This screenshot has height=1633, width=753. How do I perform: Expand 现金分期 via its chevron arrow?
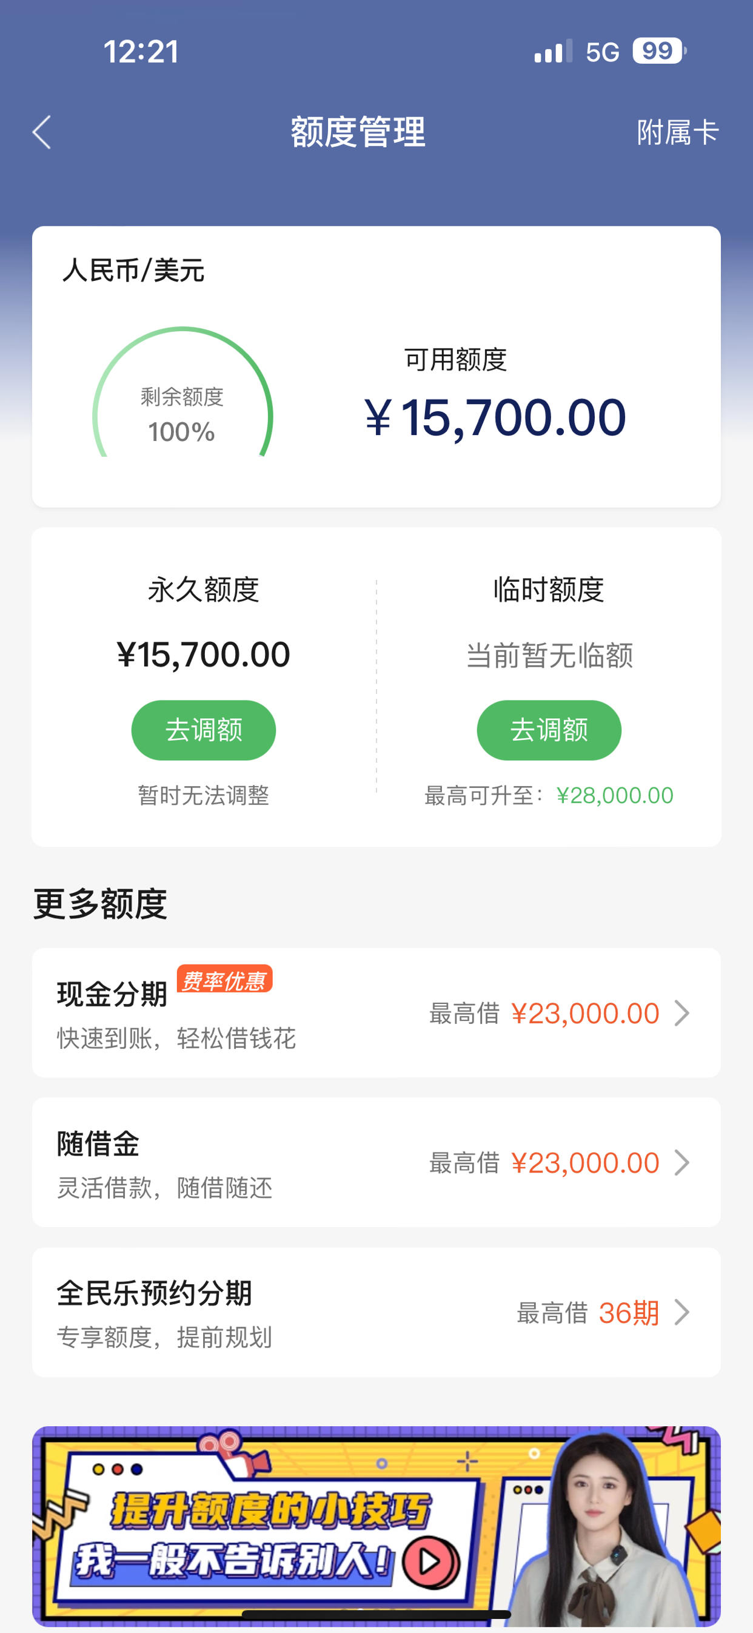(x=682, y=1012)
